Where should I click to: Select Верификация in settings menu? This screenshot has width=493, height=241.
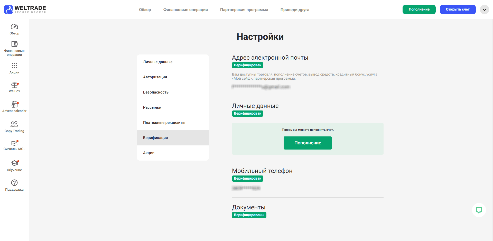[173, 138]
